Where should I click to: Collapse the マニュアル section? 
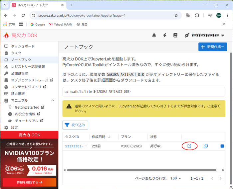pos(53,100)
